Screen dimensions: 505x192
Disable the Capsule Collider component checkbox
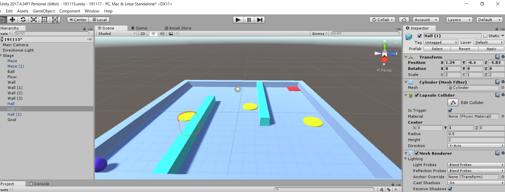[x=416, y=95]
